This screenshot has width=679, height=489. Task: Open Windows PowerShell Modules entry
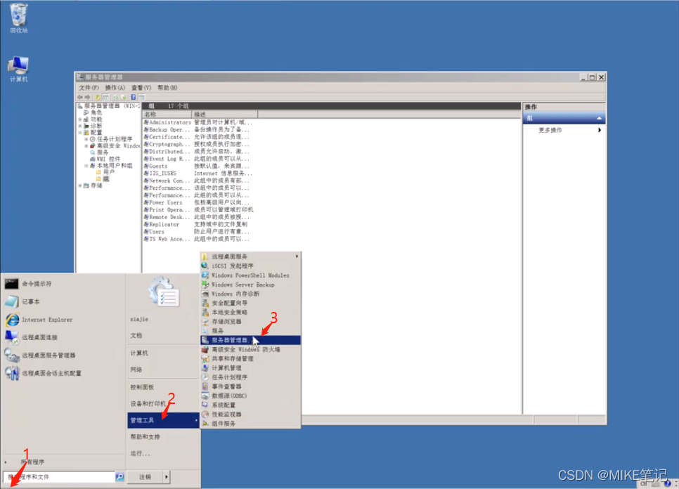click(x=250, y=275)
